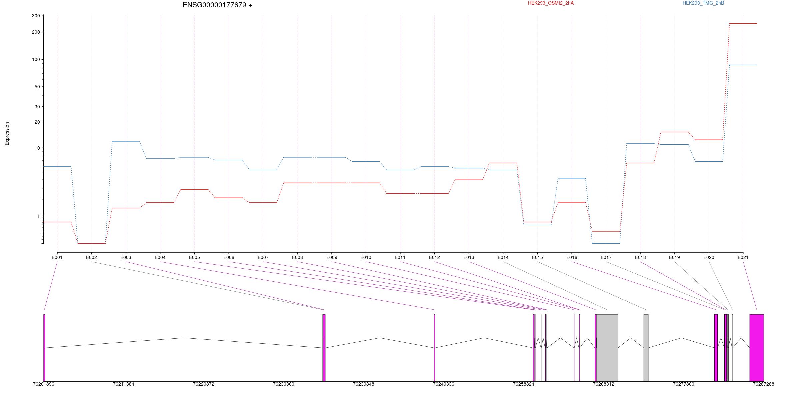800x400 pixels.
Task: Click the blue line segment at E021
Action: [x=743, y=65]
